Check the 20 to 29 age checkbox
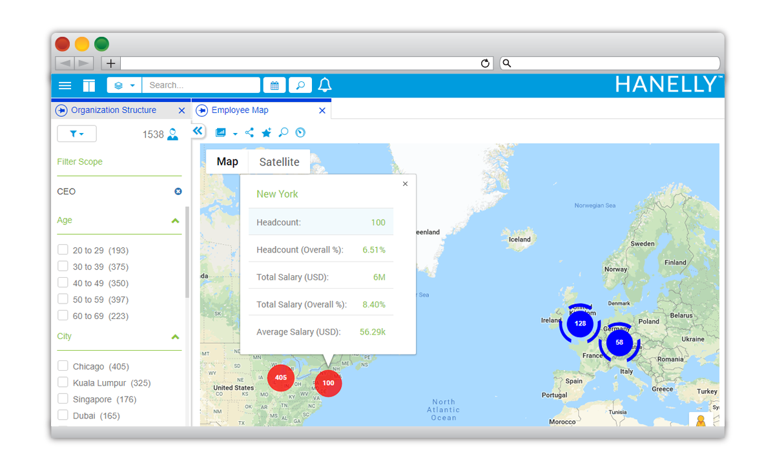Viewport: 775px width, 465px height. pos(63,250)
